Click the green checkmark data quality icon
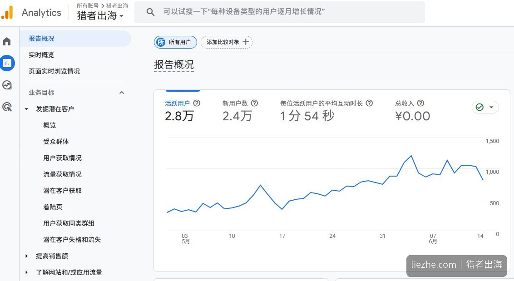The image size is (514, 281). click(x=479, y=107)
